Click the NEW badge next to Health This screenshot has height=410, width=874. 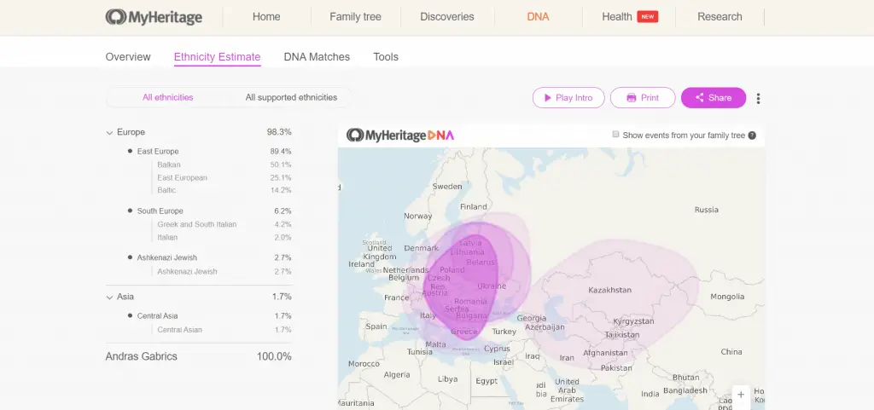(x=647, y=17)
